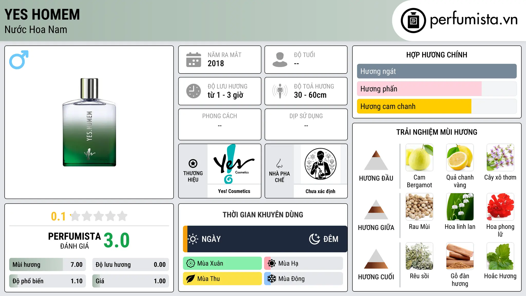Click the Nước Hoa Nam subtitle
Viewport: 526px width, 296px height.
click(x=36, y=30)
